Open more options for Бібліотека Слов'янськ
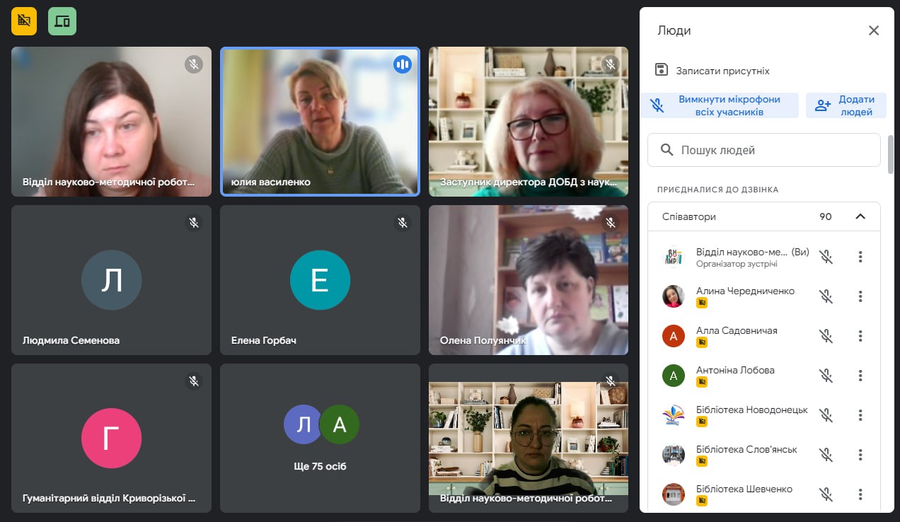This screenshot has width=900, height=522. pyautogui.click(x=860, y=455)
